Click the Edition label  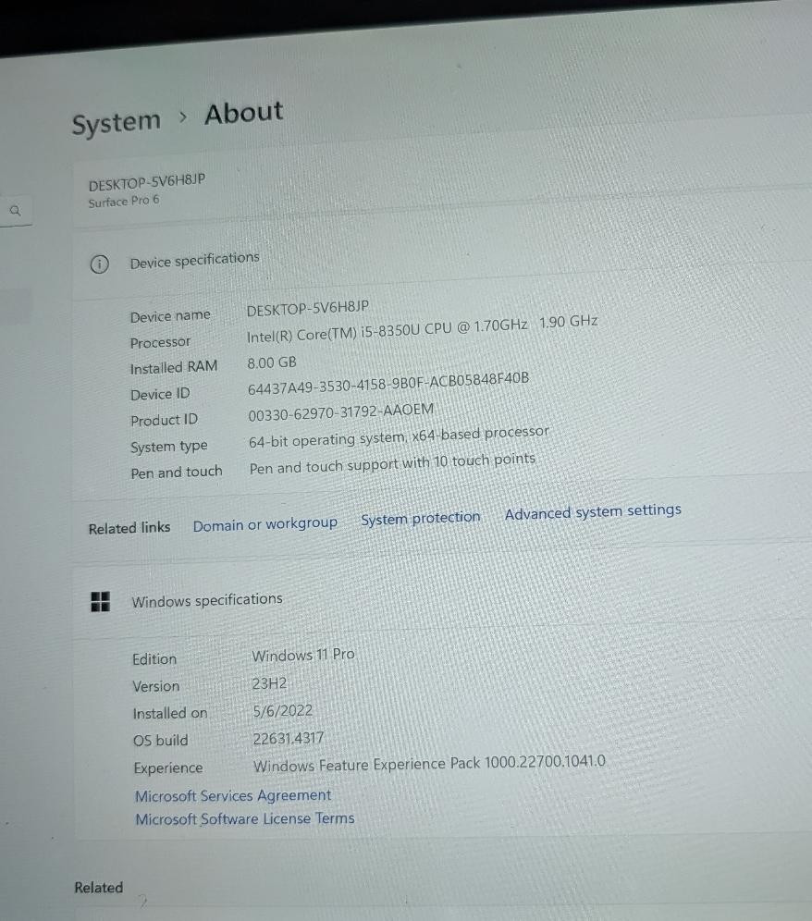[x=154, y=659]
